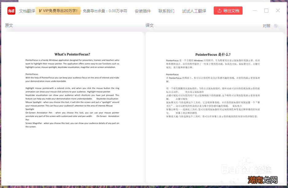Click translated line starting 鼠标聚光灯
Viewport: 288px width, 188px height.
(x=213, y=103)
